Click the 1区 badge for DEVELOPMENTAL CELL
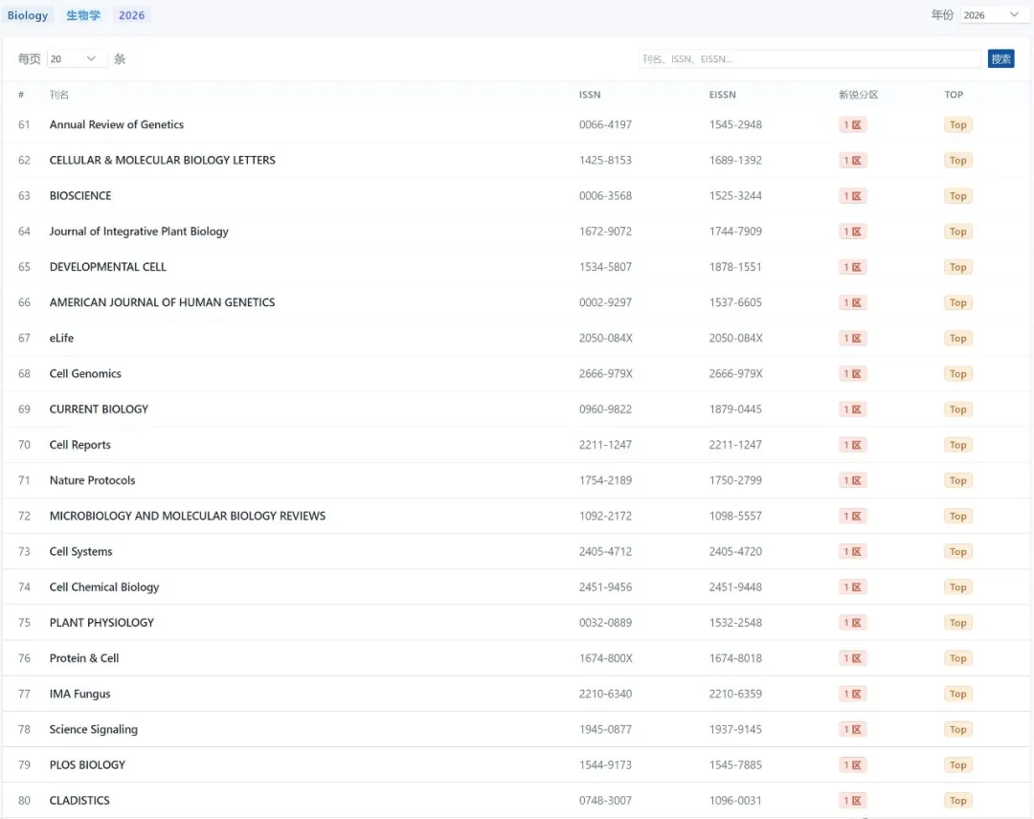Screen dimensions: 1034x819 point(852,267)
